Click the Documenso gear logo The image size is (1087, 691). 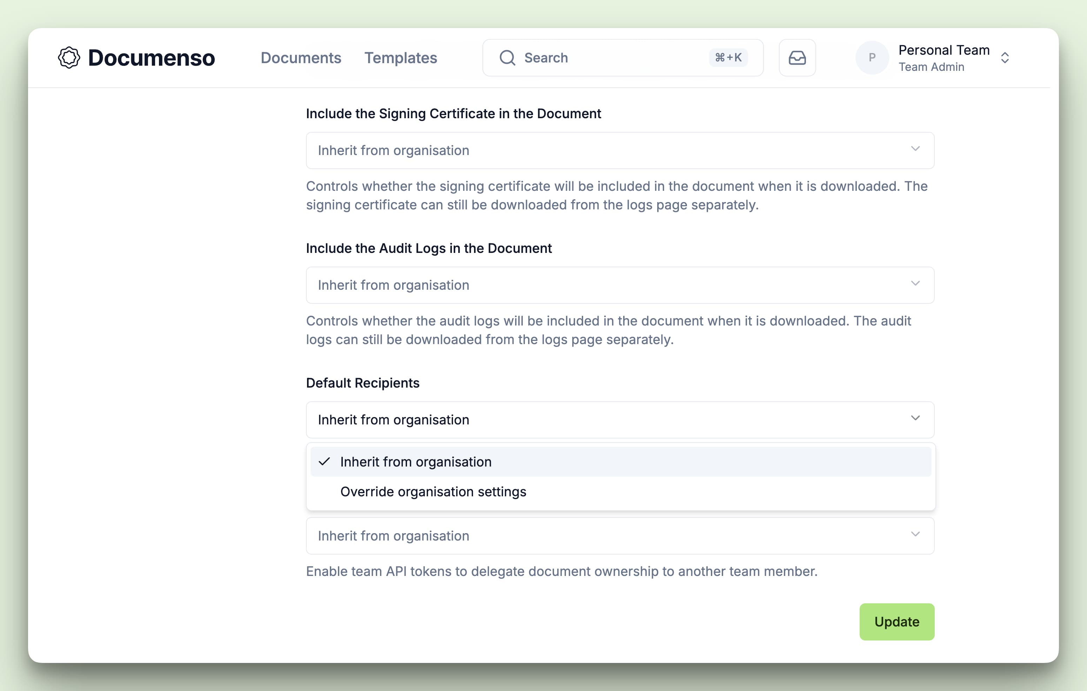click(69, 58)
